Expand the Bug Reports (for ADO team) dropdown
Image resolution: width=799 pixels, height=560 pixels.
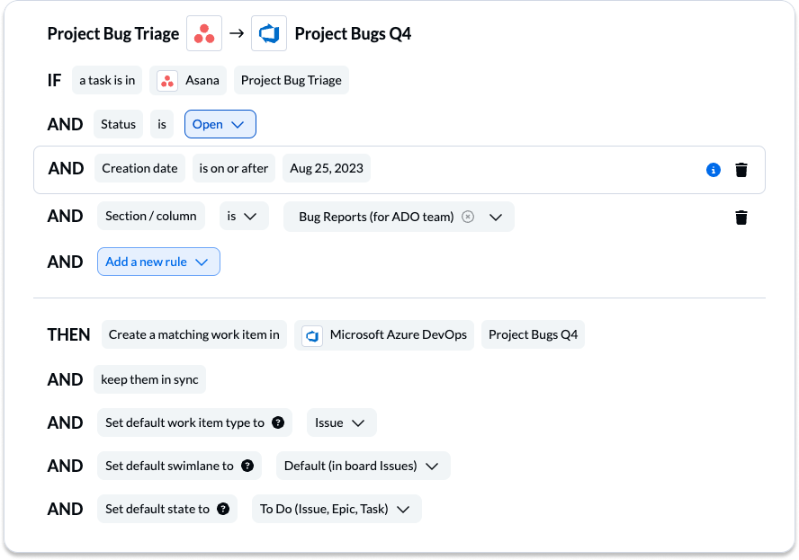[496, 218]
